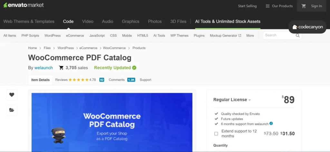
Task: Go to WooCommerce breadcrumb
Action: tap(114, 48)
